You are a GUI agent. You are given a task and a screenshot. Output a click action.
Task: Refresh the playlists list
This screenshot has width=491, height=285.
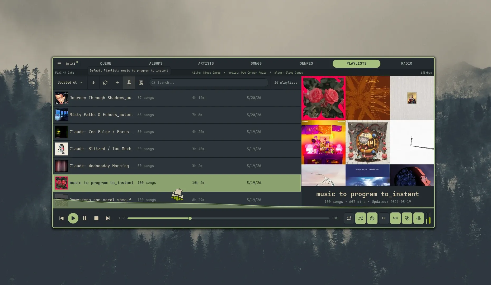click(x=105, y=83)
